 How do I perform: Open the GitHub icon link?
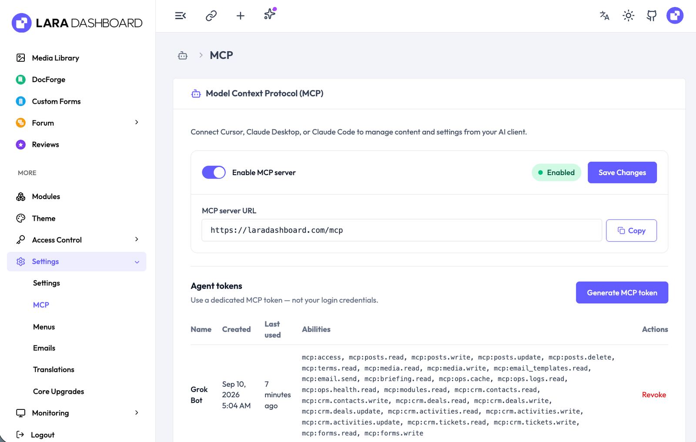(652, 16)
